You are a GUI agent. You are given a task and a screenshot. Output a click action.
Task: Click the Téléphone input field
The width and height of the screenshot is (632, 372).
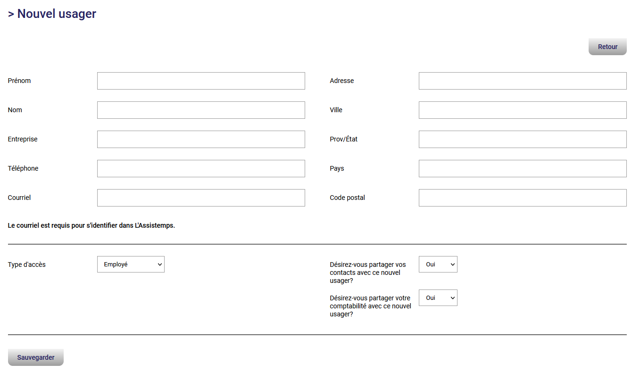pyautogui.click(x=201, y=169)
